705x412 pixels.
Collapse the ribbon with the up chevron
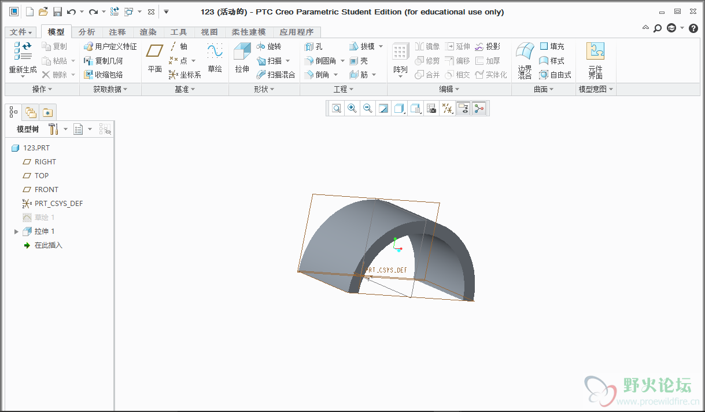tap(646, 27)
